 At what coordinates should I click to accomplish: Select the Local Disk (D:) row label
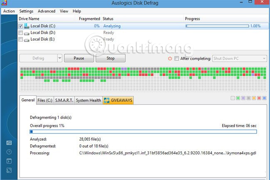43,32
